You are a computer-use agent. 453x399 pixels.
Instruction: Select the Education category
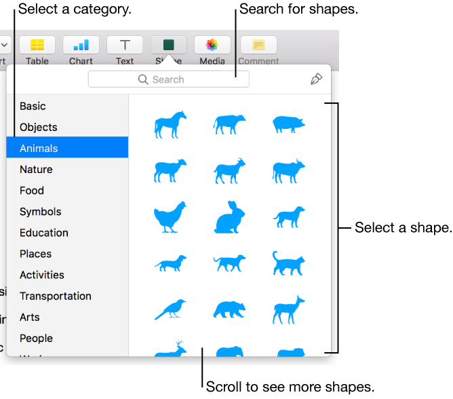[67, 233]
